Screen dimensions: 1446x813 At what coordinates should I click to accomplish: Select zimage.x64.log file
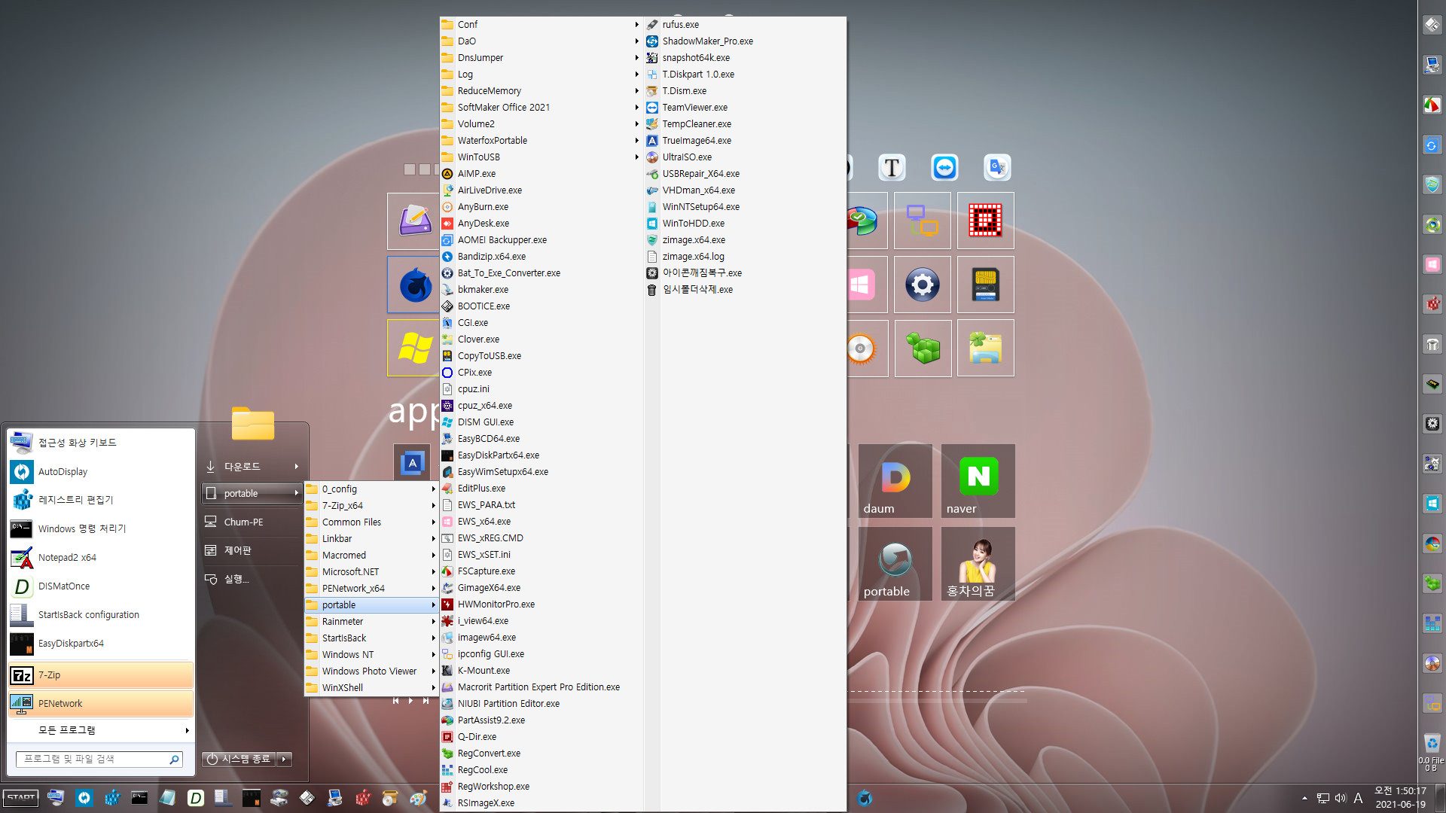(693, 257)
